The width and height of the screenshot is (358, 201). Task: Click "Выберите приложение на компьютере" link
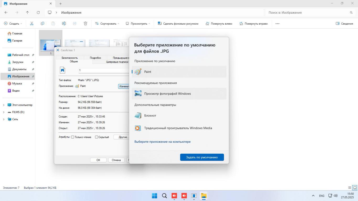162,142
